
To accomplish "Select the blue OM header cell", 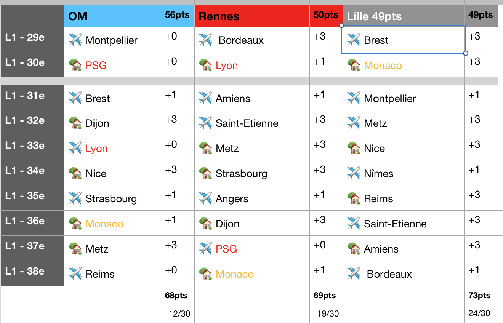I will tap(113, 16).
